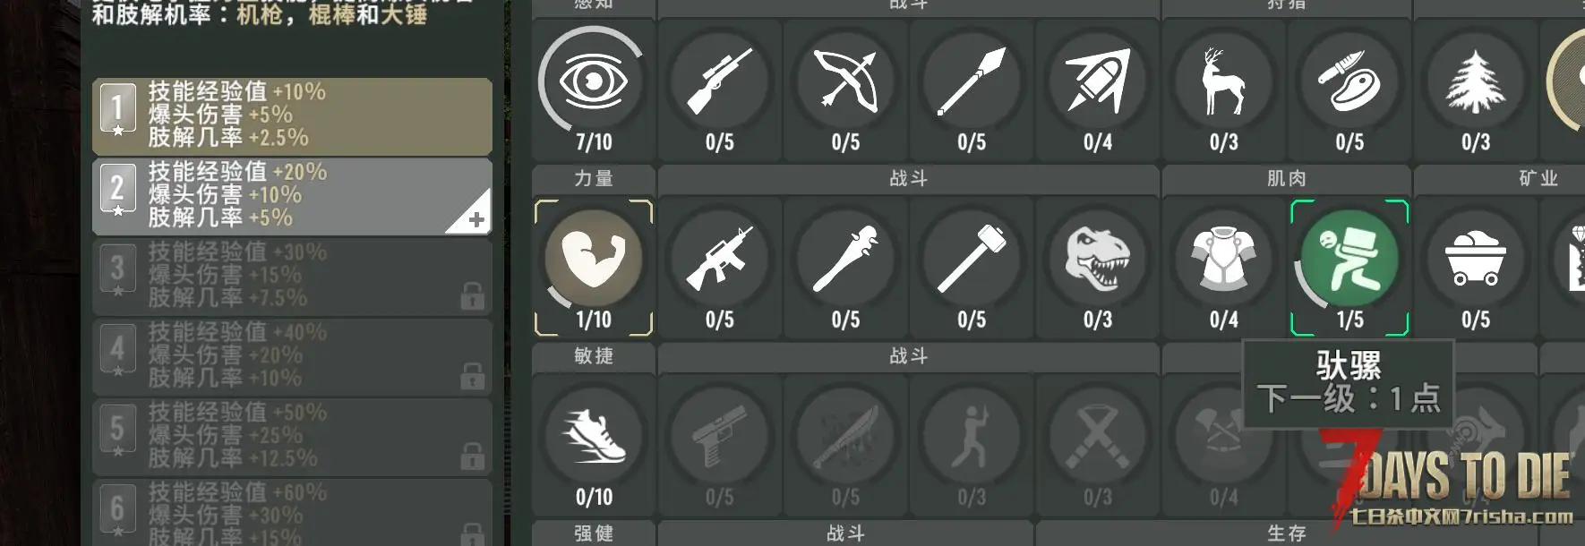This screenshot has width=1585, height=546.
Task: Select the Perception eye attribute icon
Action: tap(593, 81)
